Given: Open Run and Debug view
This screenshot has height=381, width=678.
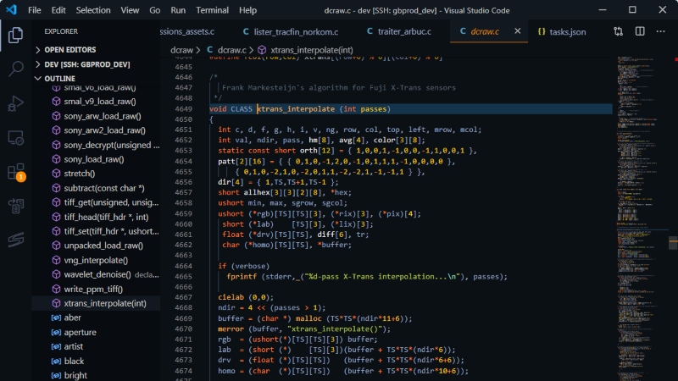Looking at the screenshot, I should 15,103.
